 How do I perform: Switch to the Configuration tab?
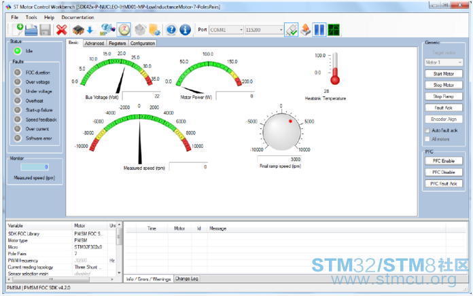[x=143, y=43]
